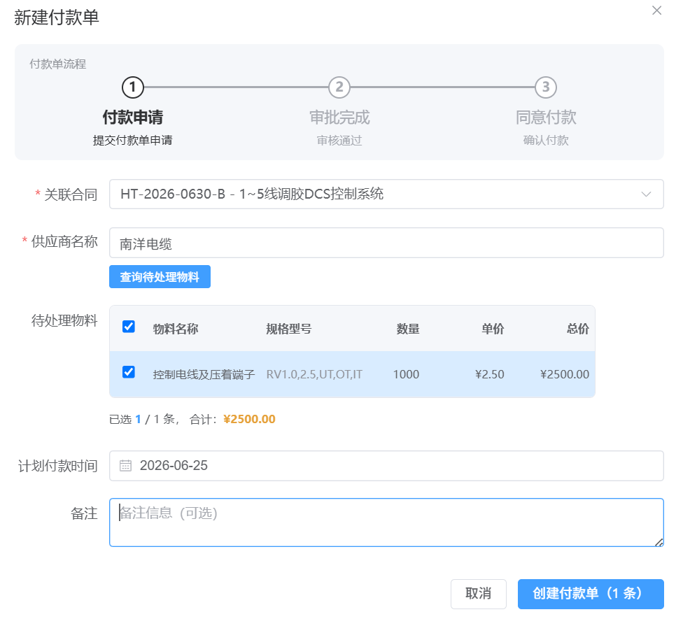Click step 1 circle 付款申请
This screenshot has height=619, width=676.
coord(132,87)
